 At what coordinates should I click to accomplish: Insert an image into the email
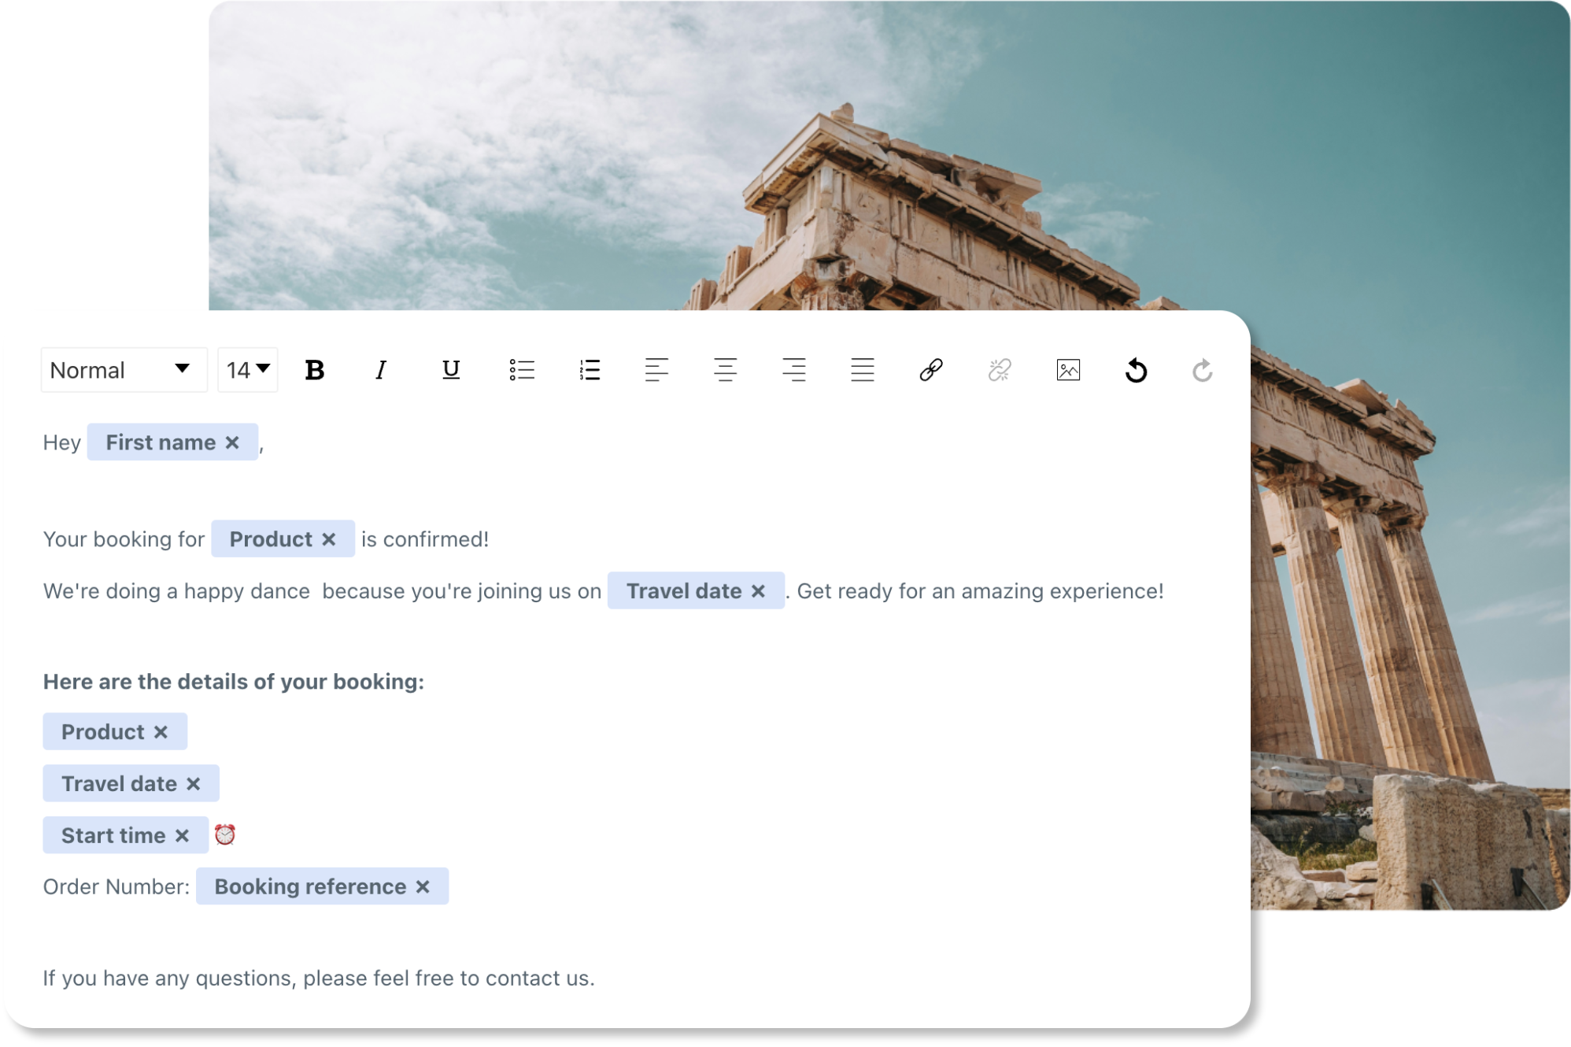pos(1067,370)
